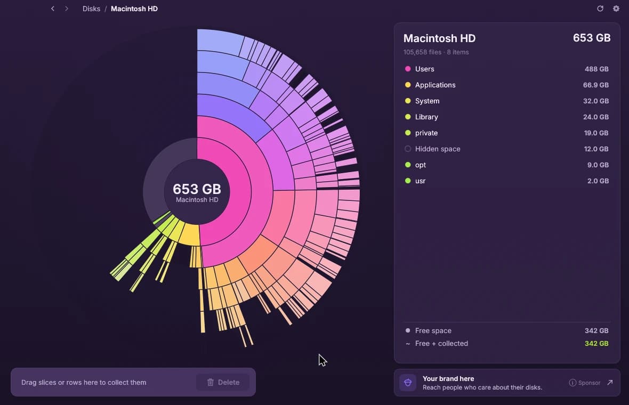Click the Delete button
Image resolution: width=629 pixels, height=405 pixels.
(x=223, y=382)
